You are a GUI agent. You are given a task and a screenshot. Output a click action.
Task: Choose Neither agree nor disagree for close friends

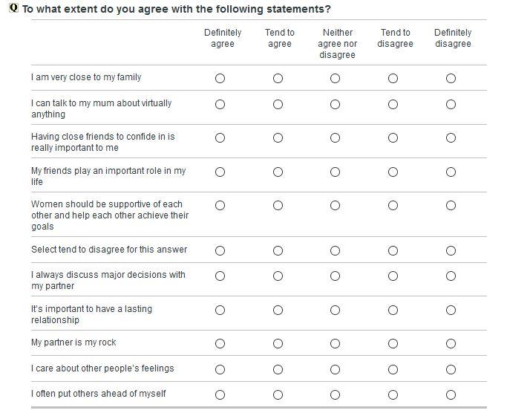(x=335, y=137)
